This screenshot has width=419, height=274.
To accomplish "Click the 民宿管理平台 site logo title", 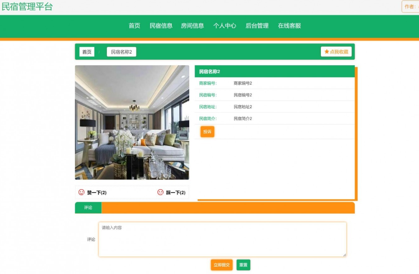I will coord(27,7).
